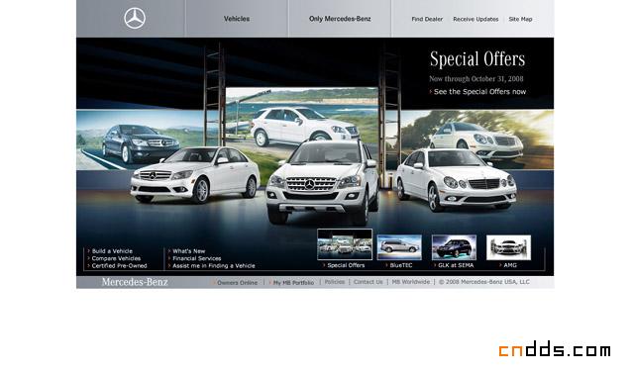
Task: Visit Financial Services
Action: [x=197, y=258]
